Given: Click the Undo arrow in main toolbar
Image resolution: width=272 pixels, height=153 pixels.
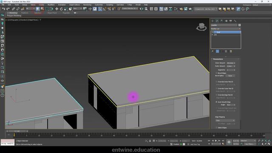Looking at the screenshot, I should [x=4, y=9].
